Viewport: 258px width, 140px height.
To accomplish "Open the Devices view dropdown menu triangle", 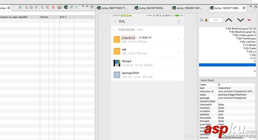I will tap(83, 6).
